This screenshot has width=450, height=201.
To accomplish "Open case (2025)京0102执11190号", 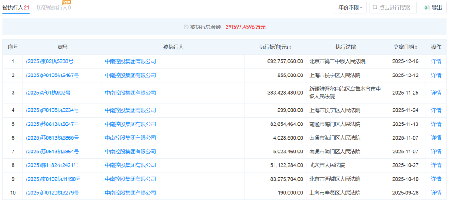I will click(x=53, y=179).
